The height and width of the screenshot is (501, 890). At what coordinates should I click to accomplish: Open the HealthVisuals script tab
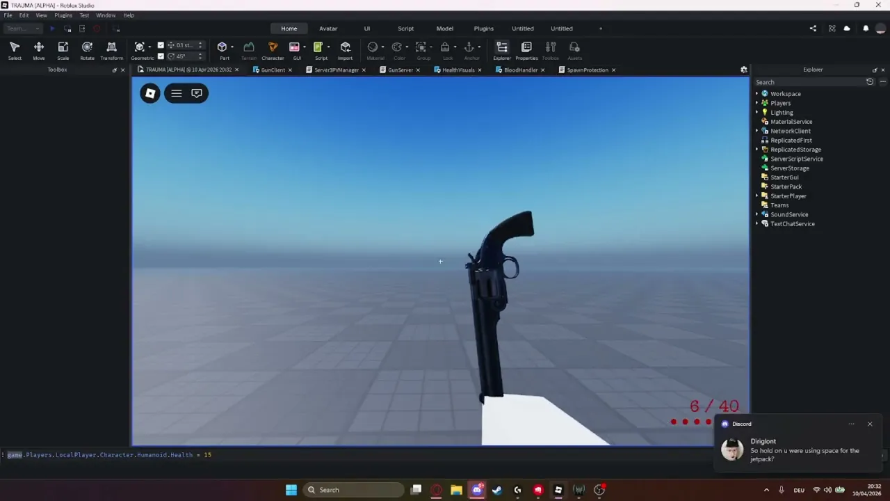tap(458, 70)
